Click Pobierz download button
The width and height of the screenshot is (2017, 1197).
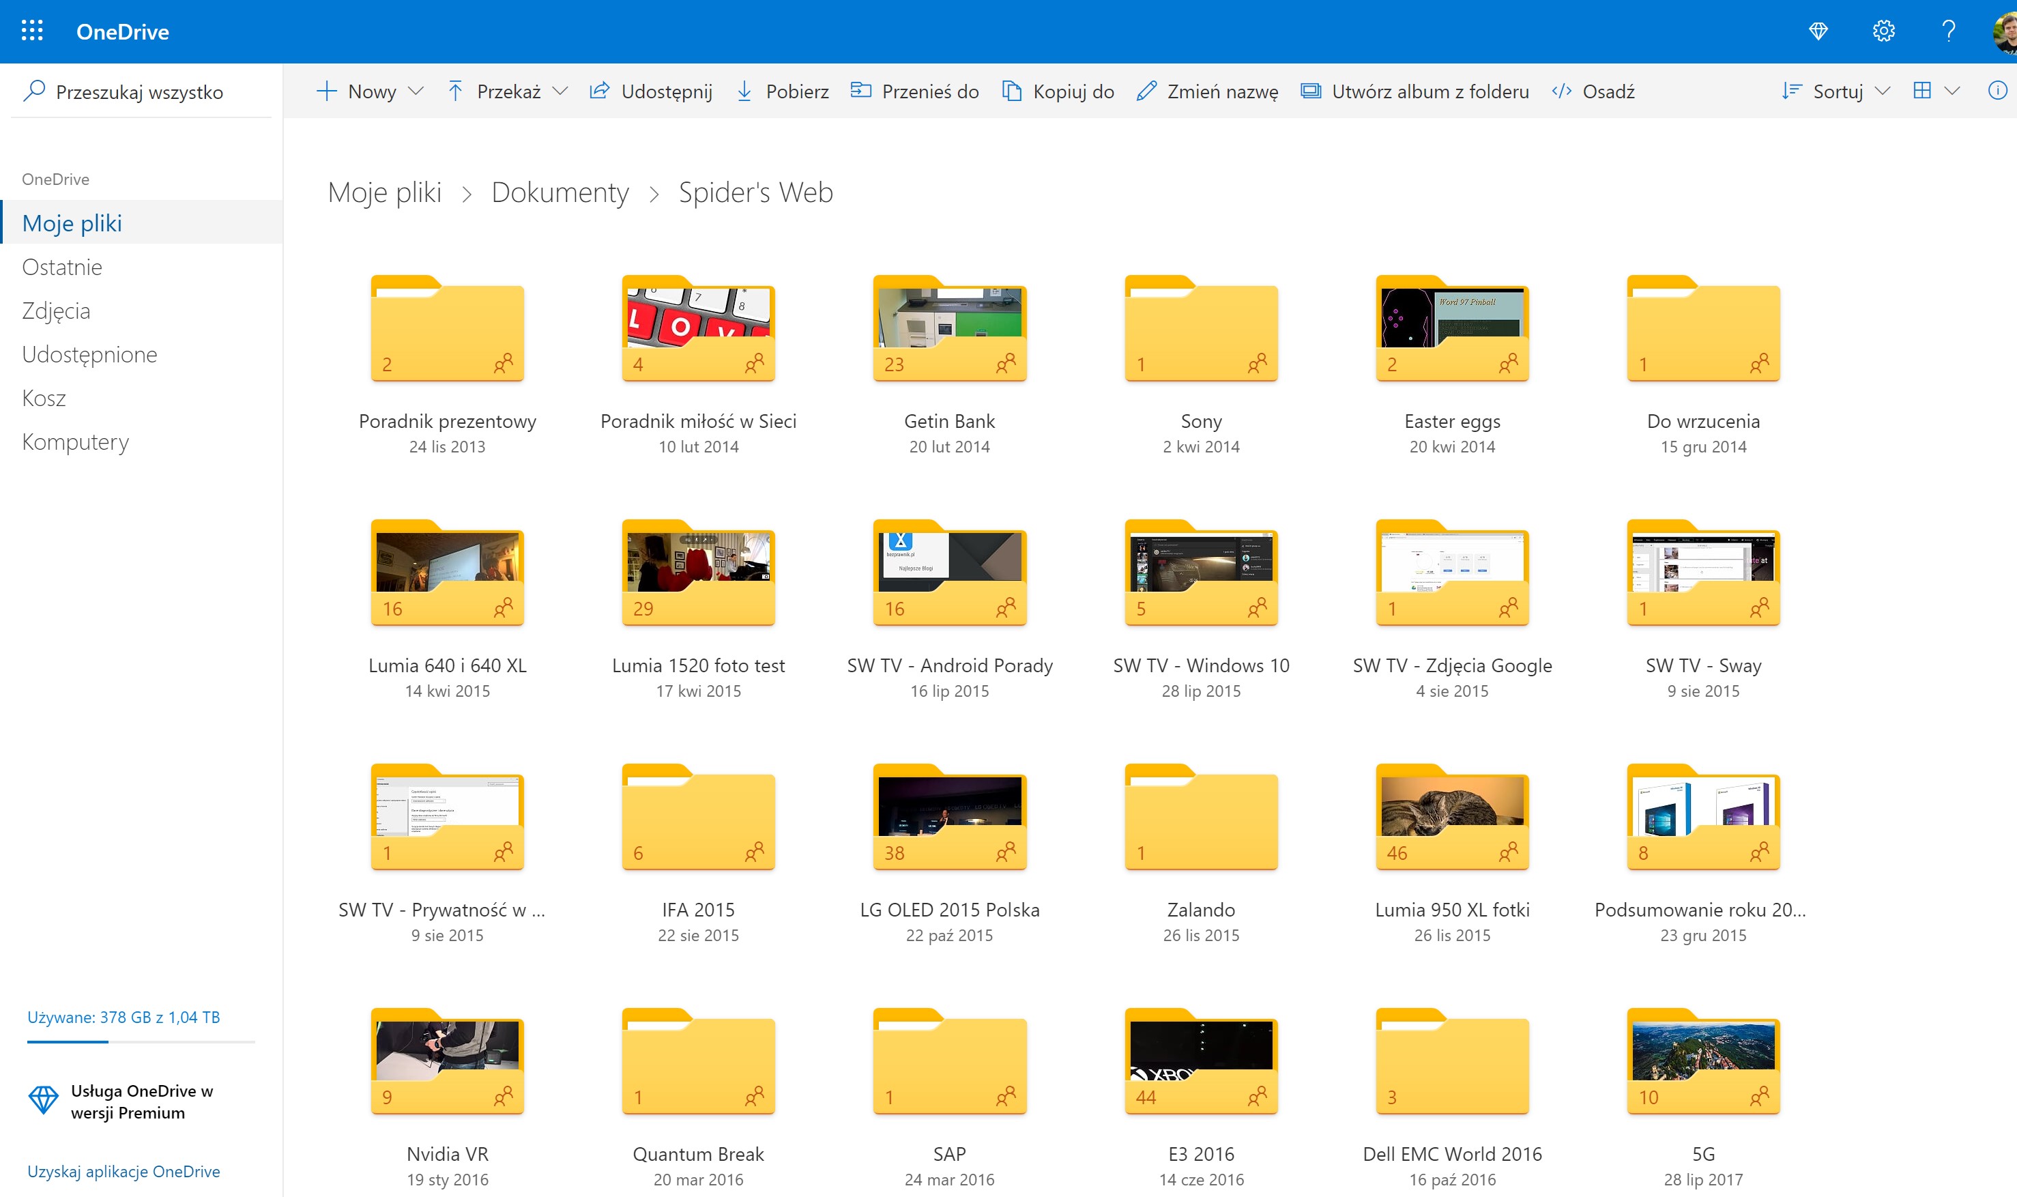[x=782, y=91]
